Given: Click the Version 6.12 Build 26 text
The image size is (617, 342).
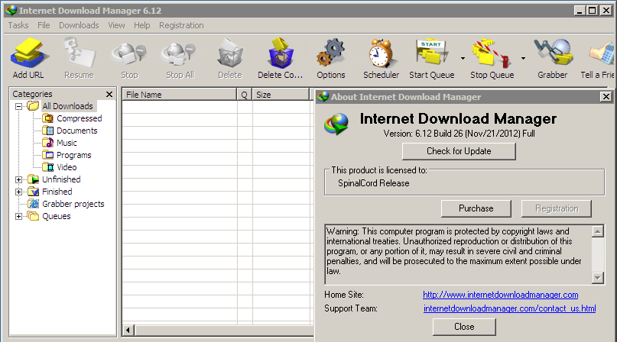Looking at the screenshot, I should pos(459,134).
